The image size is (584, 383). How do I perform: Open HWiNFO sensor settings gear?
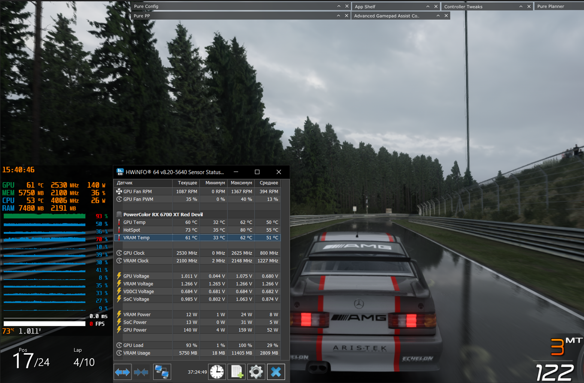[256, 372]
